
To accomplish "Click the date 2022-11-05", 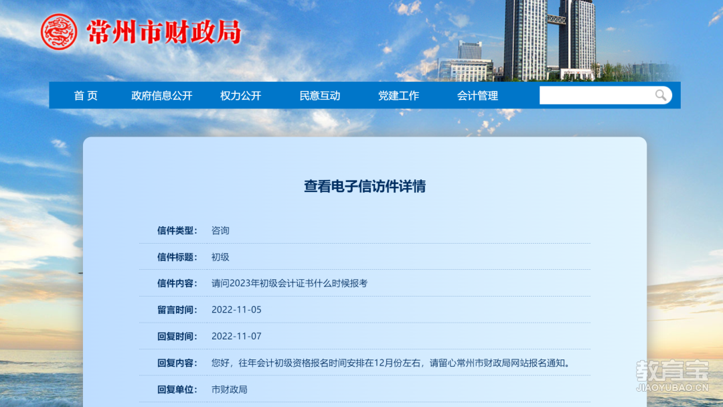I will tap(236, 310).
